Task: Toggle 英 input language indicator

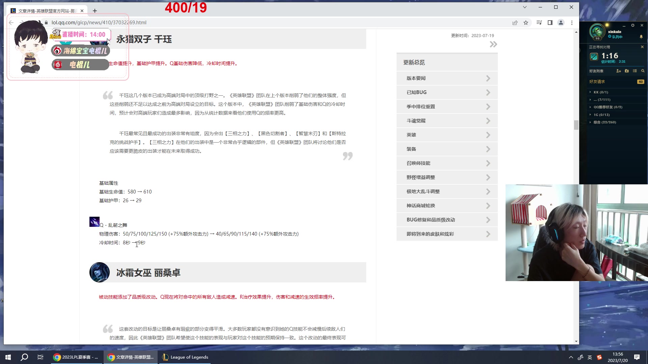Action: point(590,357)
